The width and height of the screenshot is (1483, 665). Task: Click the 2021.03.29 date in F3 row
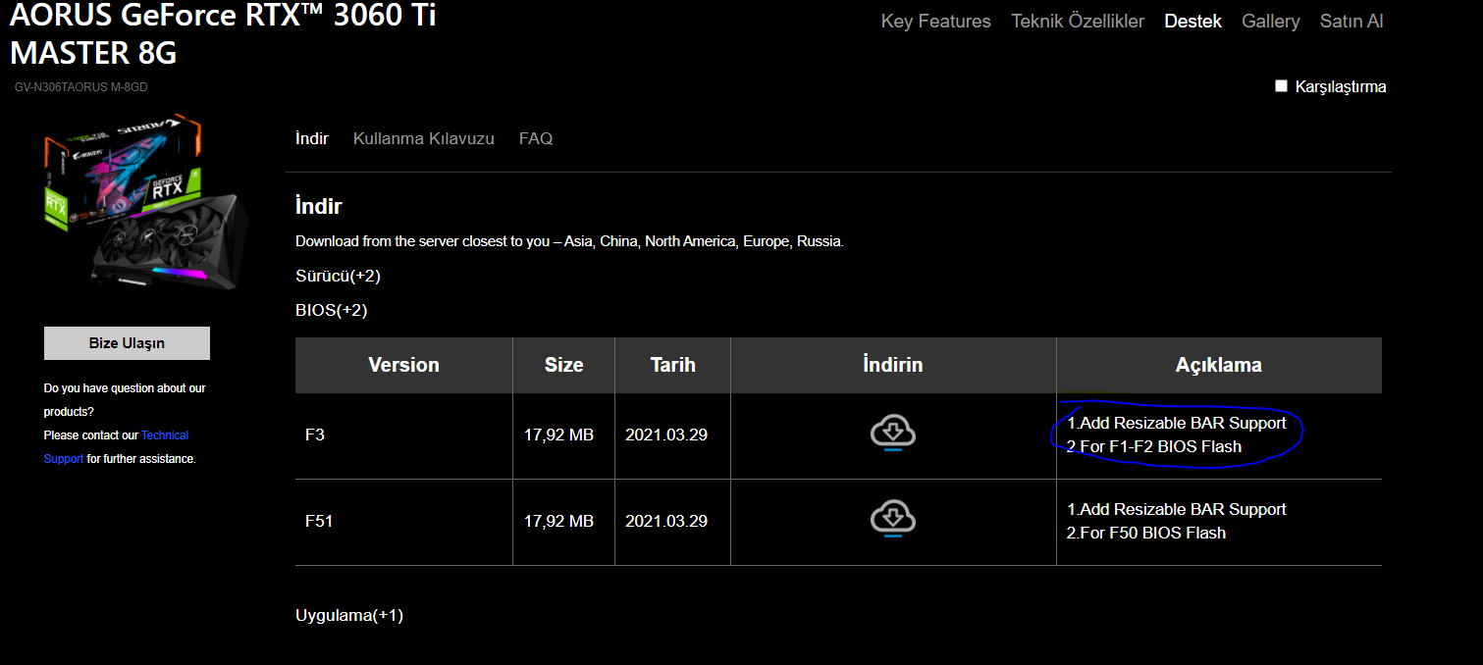point(666,435)
